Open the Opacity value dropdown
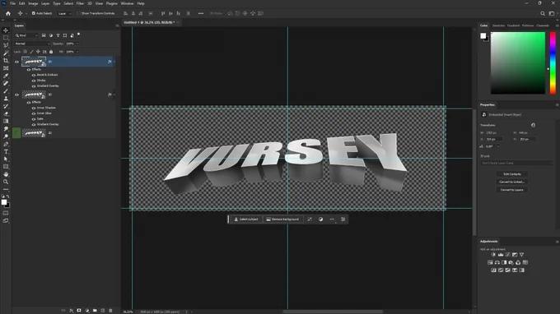This screenshot has height=314, width=560. point(77,44)
